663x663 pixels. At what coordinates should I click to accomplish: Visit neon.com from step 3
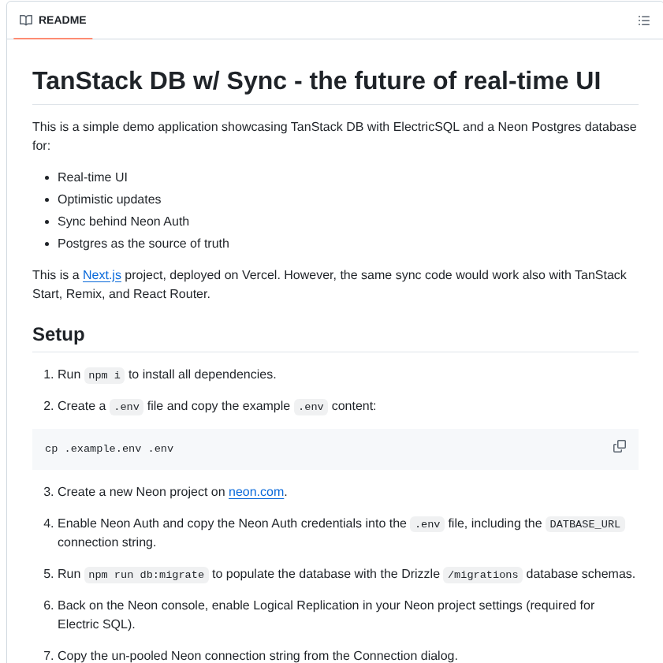pyautogui.click(x=255, y=491)
